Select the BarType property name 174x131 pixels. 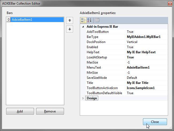click(x=93, y=37)
